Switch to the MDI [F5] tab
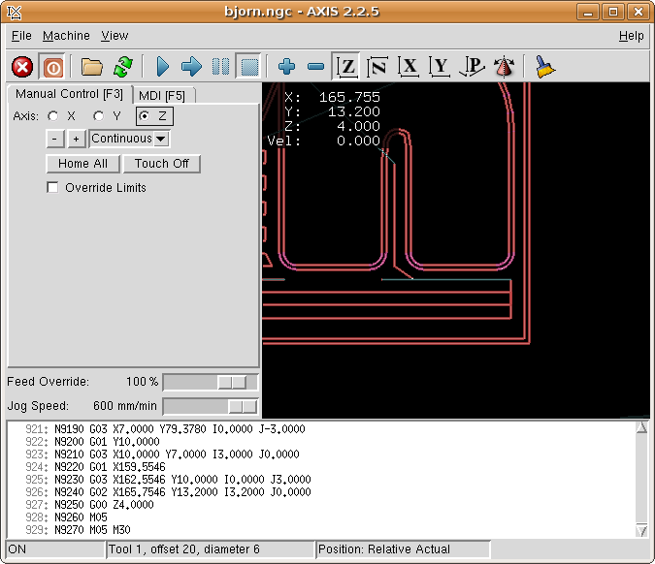The image size is (655, 564). coord(162,96)
